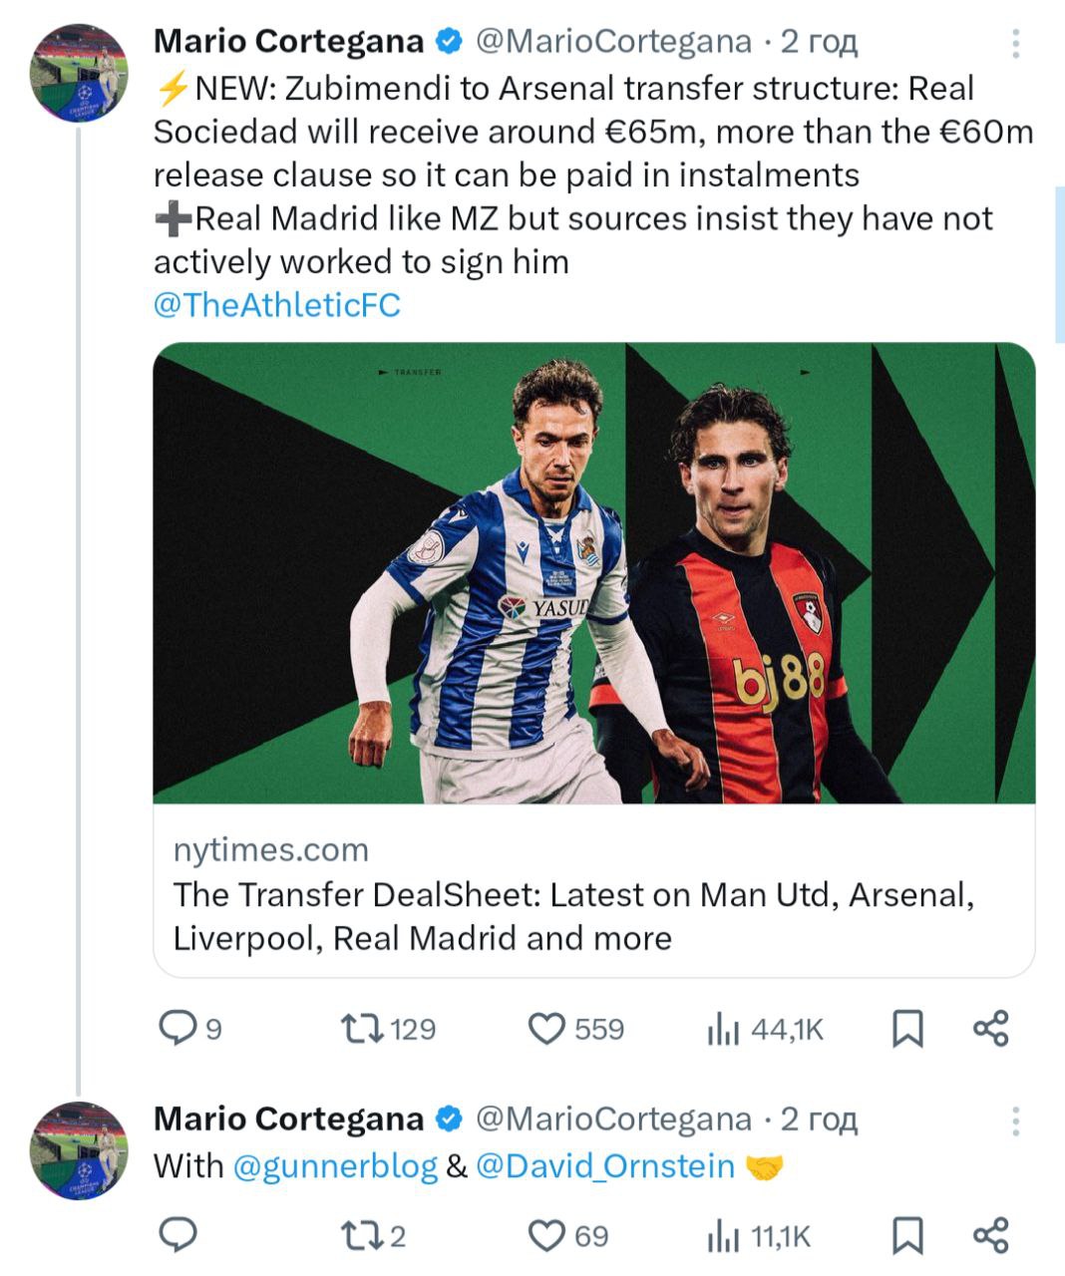The height and width of the screenshot is (1276, 1065).
Task: Reply to the gunnerblog mention tweet
Action: point(179,1235)
